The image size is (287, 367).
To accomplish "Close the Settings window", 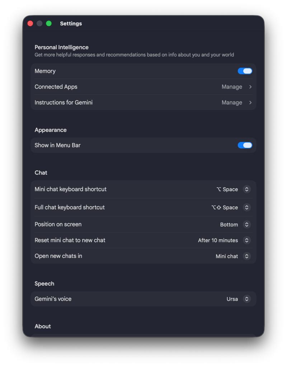I will [30, 24].
